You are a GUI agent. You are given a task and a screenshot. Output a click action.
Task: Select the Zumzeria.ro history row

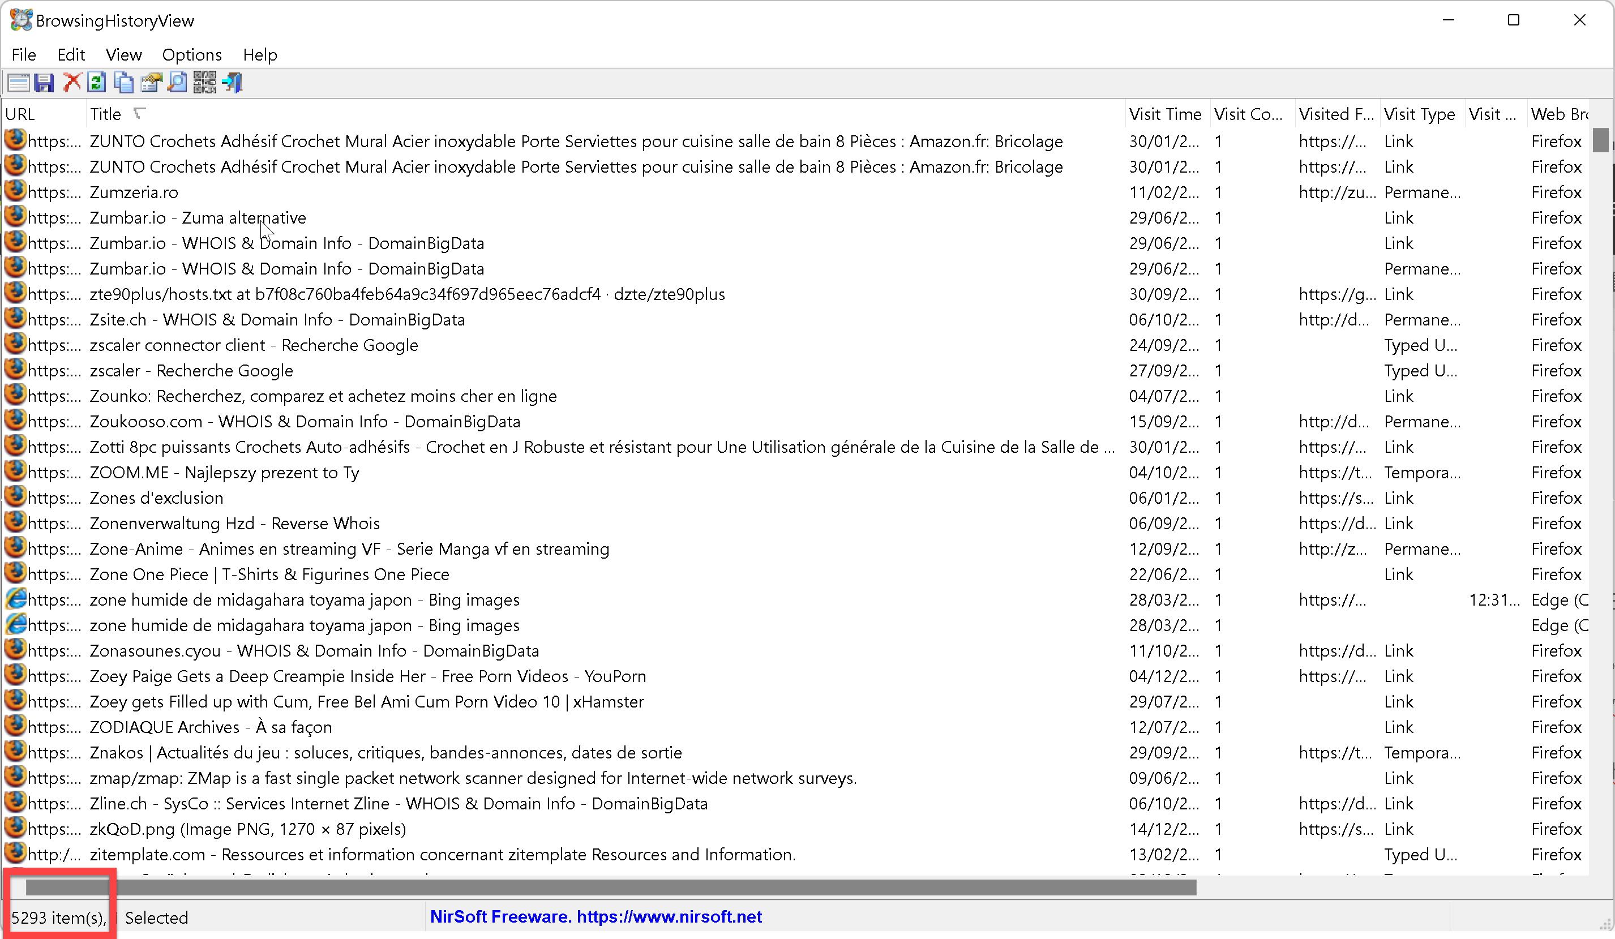pyautogui.click(x=134, y=192)
